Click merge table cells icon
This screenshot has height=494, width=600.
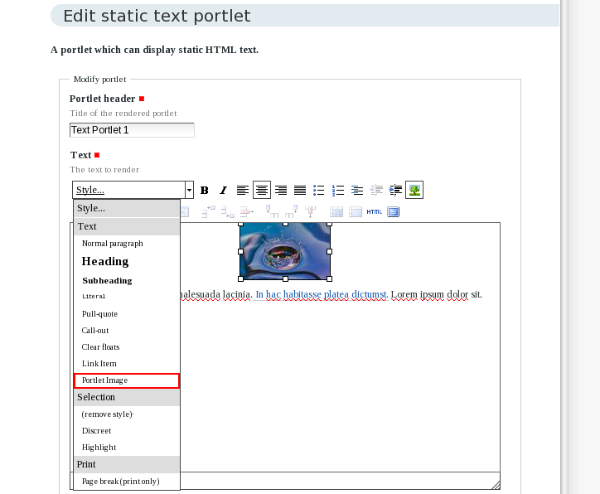356,211
